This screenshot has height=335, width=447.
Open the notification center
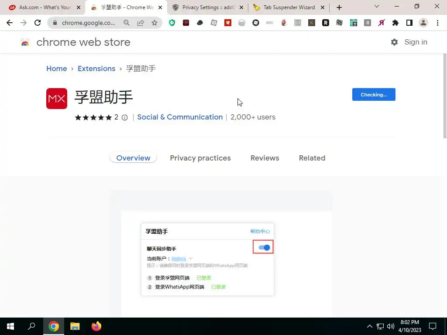tap(433, 326)
